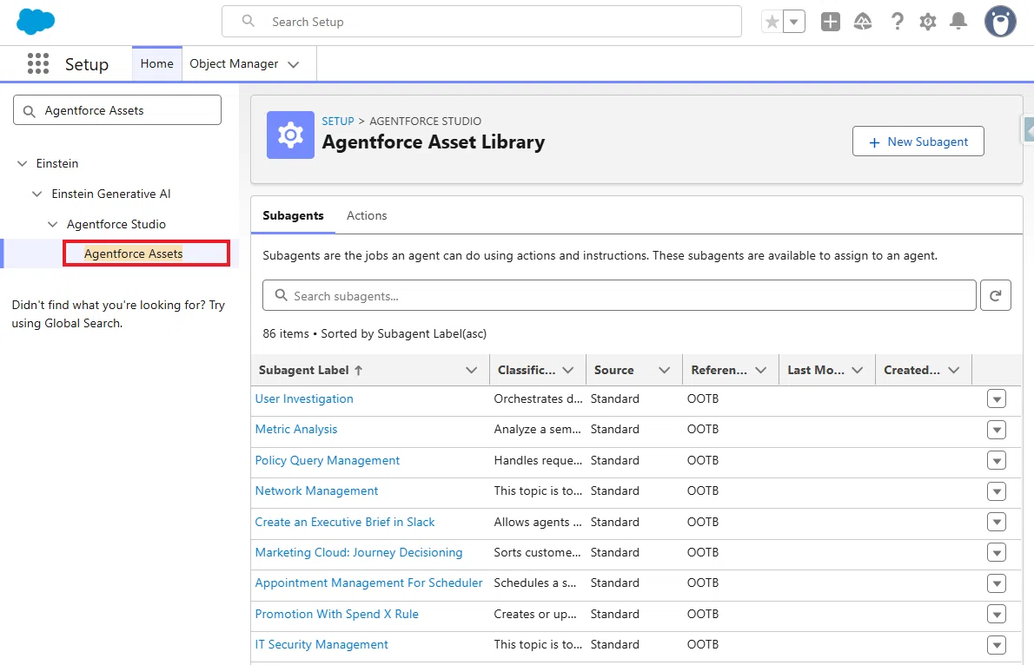This screenshot has width=1034, height=665.
Task: Collapse the Einstein Generative AI node
Action: tap(36, 194)
